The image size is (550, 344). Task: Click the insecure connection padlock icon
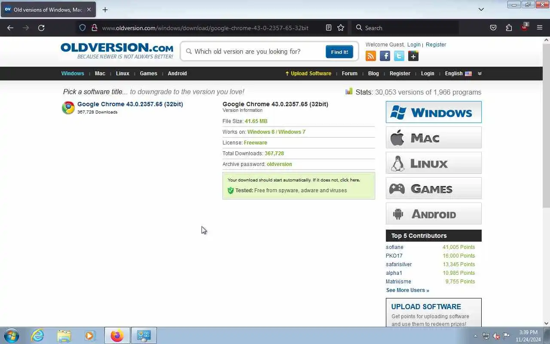95,28
